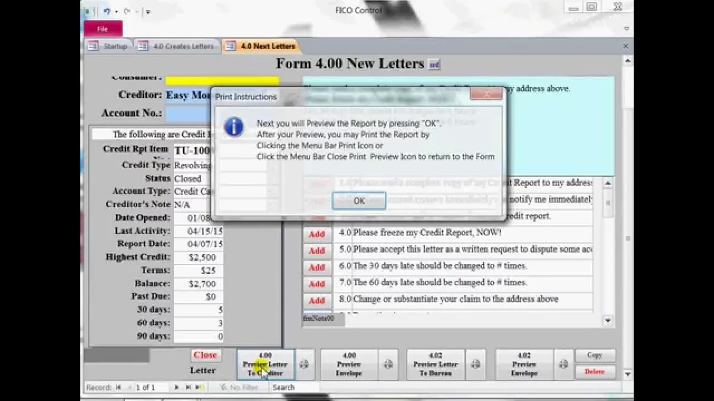The width and height of the screenshot is (714, 401).
Task: Click the yellow Consumer field
Action: (222, 80)
